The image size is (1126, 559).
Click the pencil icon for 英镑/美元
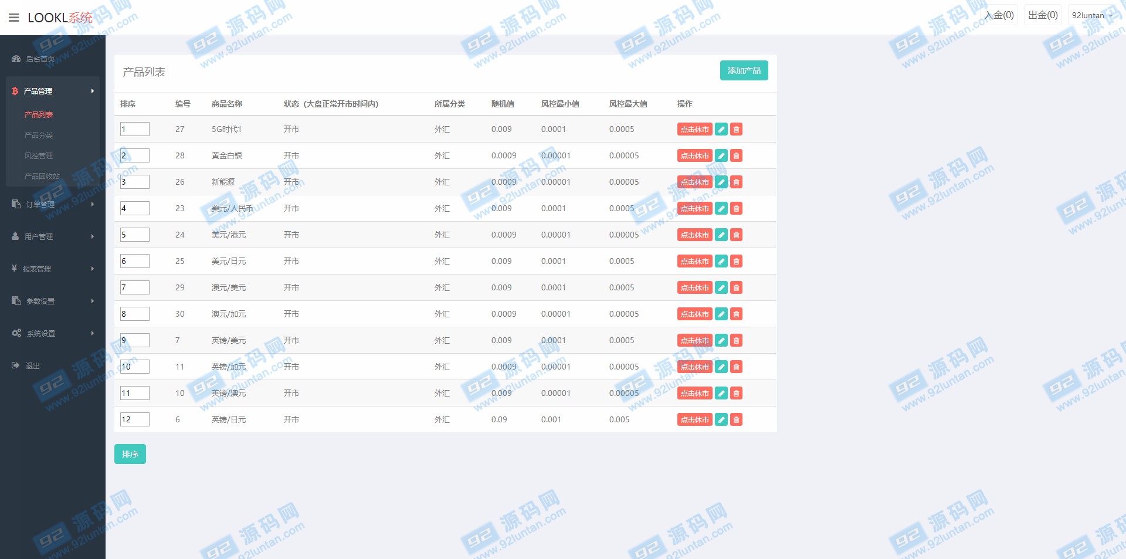(721, 340)
